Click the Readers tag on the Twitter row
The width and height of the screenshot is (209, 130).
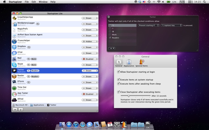(35, 71)
